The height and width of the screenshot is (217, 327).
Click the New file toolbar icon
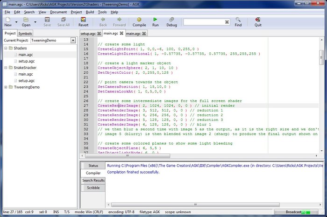pyautogui.click(x=8, y=20)
